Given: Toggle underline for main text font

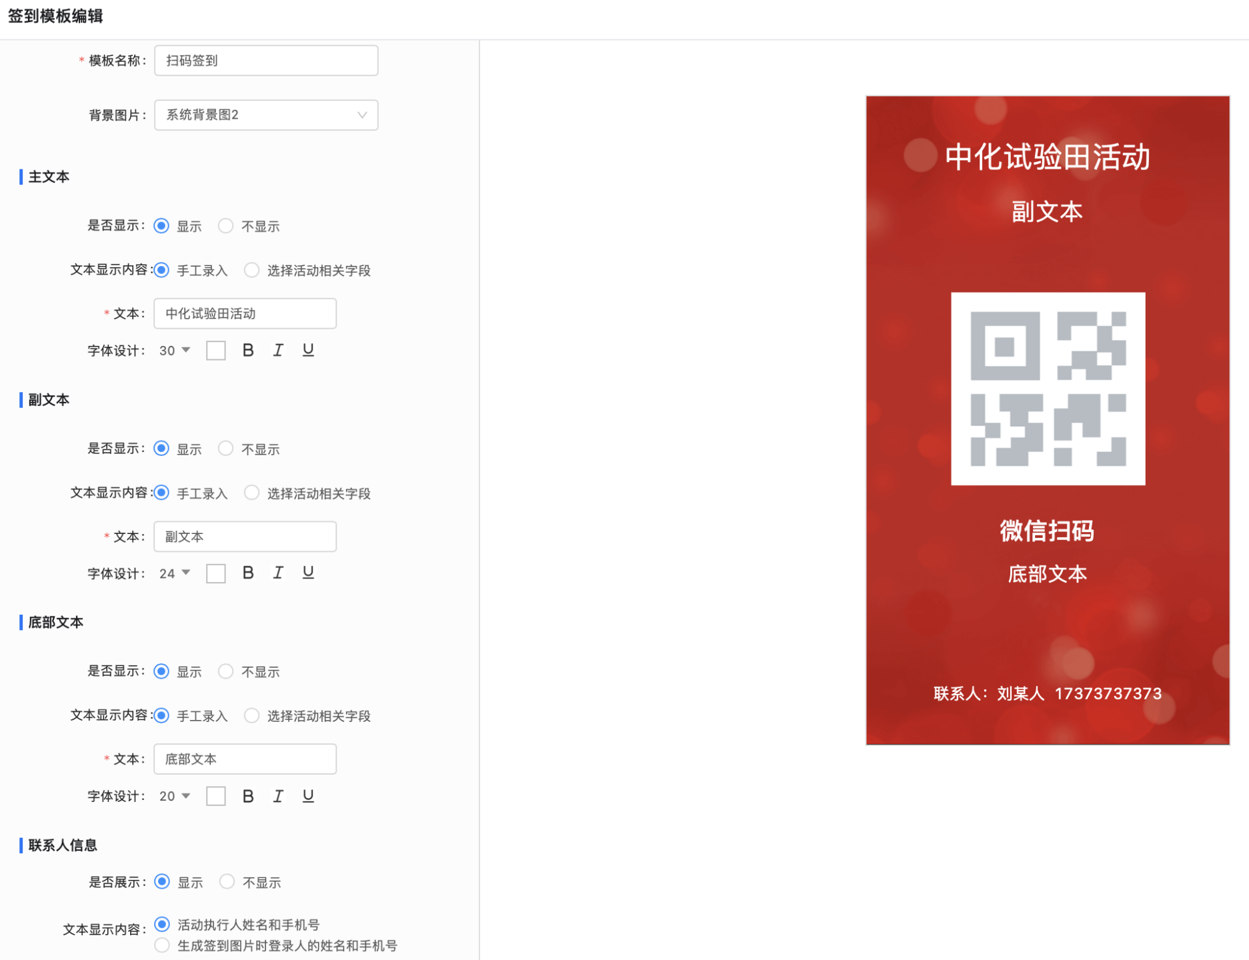Looking at the screenshot, I should (308, 350).
